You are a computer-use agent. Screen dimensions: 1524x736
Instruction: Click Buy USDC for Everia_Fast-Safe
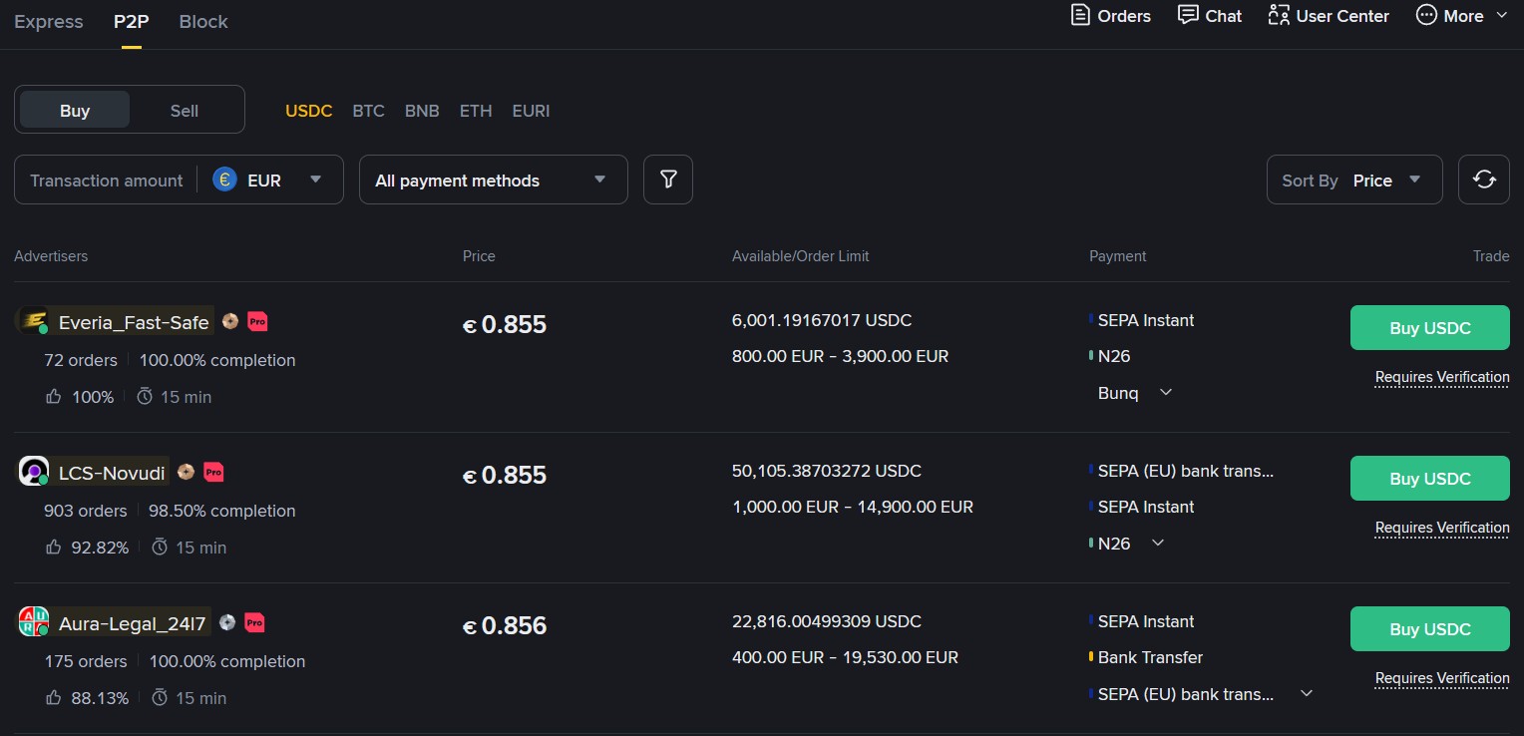(1430, 328)
